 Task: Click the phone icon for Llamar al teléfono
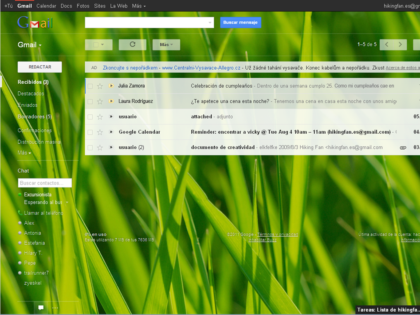coord(20,213)
